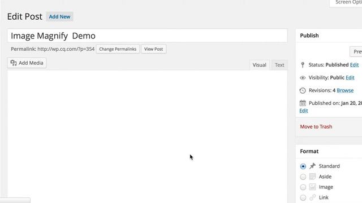Click inside the post content editor
The height and width of the screenshot is (203, 362).
pos(147,136)
